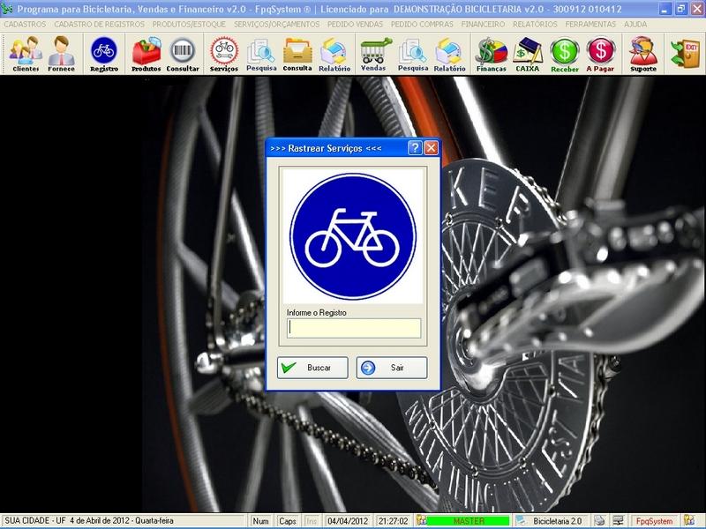Click the Ins indicator in status bar

tap(312, 520)
